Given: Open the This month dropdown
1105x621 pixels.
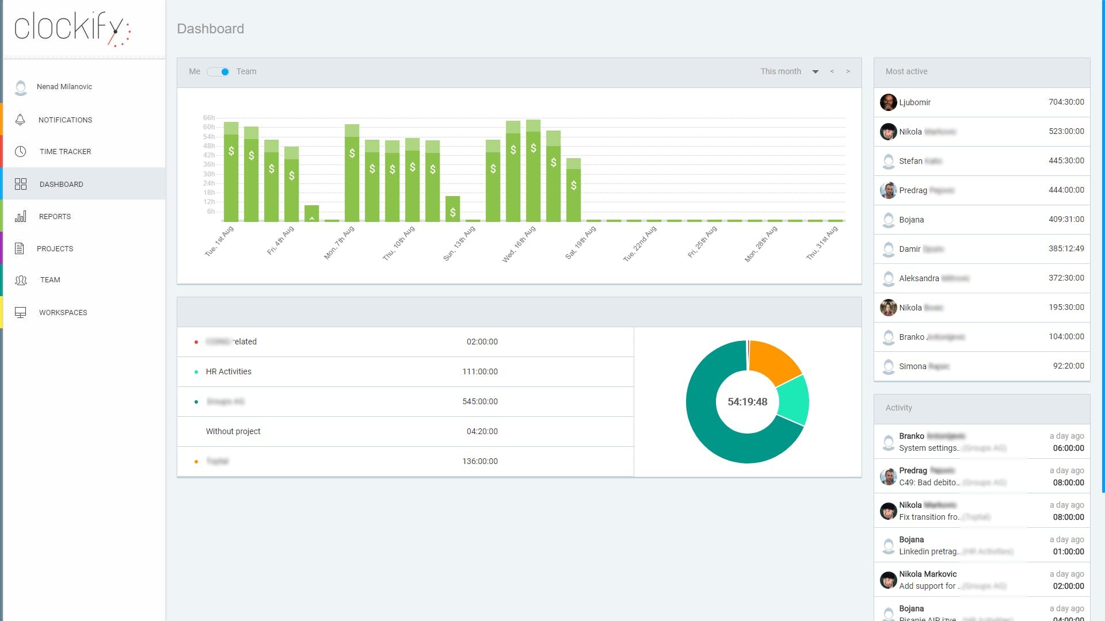Looking at the screenshot, I should pyautogui.click(x=790, y=71).
